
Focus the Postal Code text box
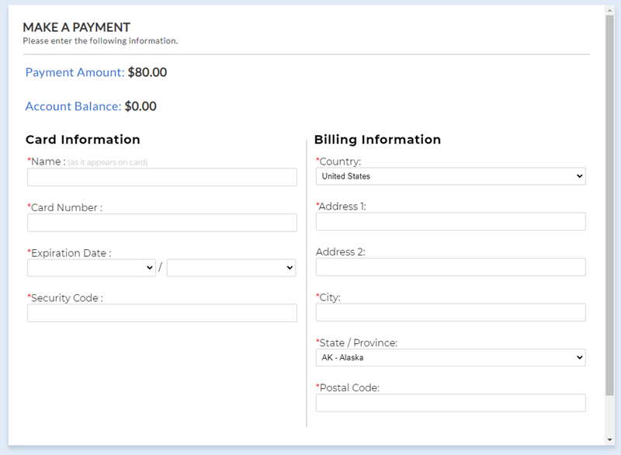(x=450, y=403)
